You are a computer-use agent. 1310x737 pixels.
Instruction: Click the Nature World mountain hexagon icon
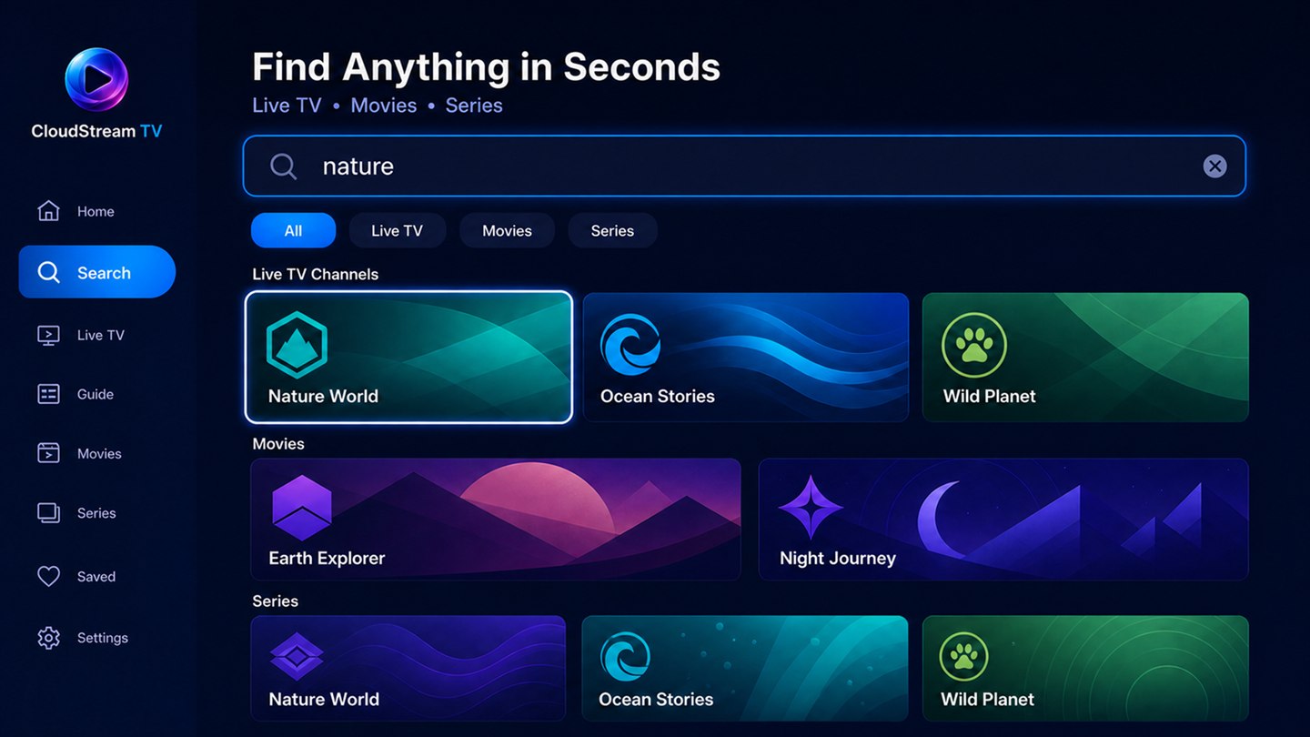click(x=297, y=345)
